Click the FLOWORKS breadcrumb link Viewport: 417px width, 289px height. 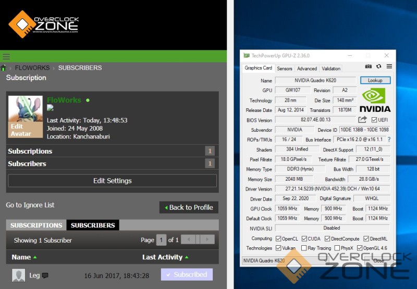pyautogui.click(x=32, y=68)
